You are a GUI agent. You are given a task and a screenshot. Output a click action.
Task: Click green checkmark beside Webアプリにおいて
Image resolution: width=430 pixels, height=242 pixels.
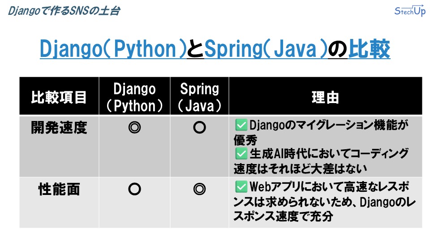[x=241, y=187]
